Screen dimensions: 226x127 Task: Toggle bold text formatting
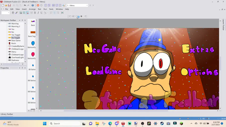(35, 13)
